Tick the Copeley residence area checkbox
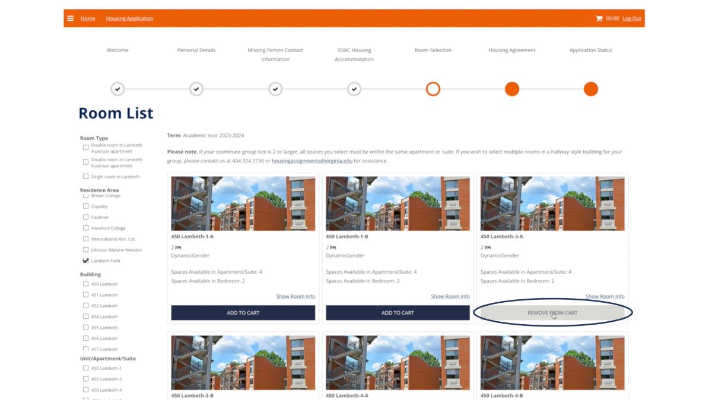Viewport: 712px width, 400px height. 86,206
